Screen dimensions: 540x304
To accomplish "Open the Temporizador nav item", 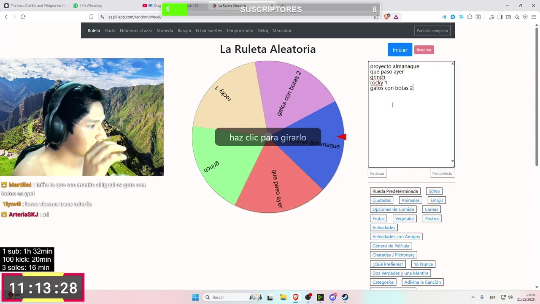I will pyautogui.click(x=240, y=30).
